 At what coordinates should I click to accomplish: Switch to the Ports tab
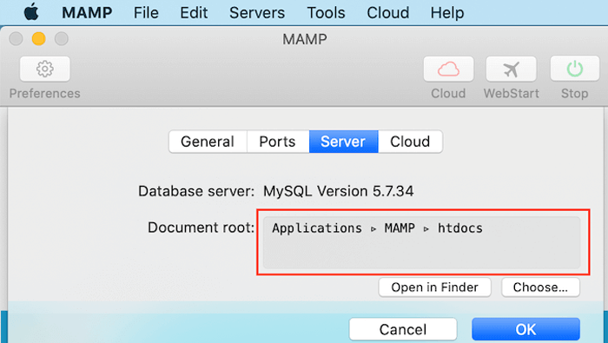tap(278, 142)
